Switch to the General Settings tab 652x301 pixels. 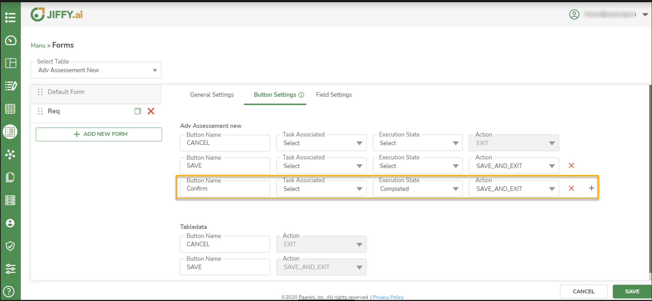[x=212, y=95]
